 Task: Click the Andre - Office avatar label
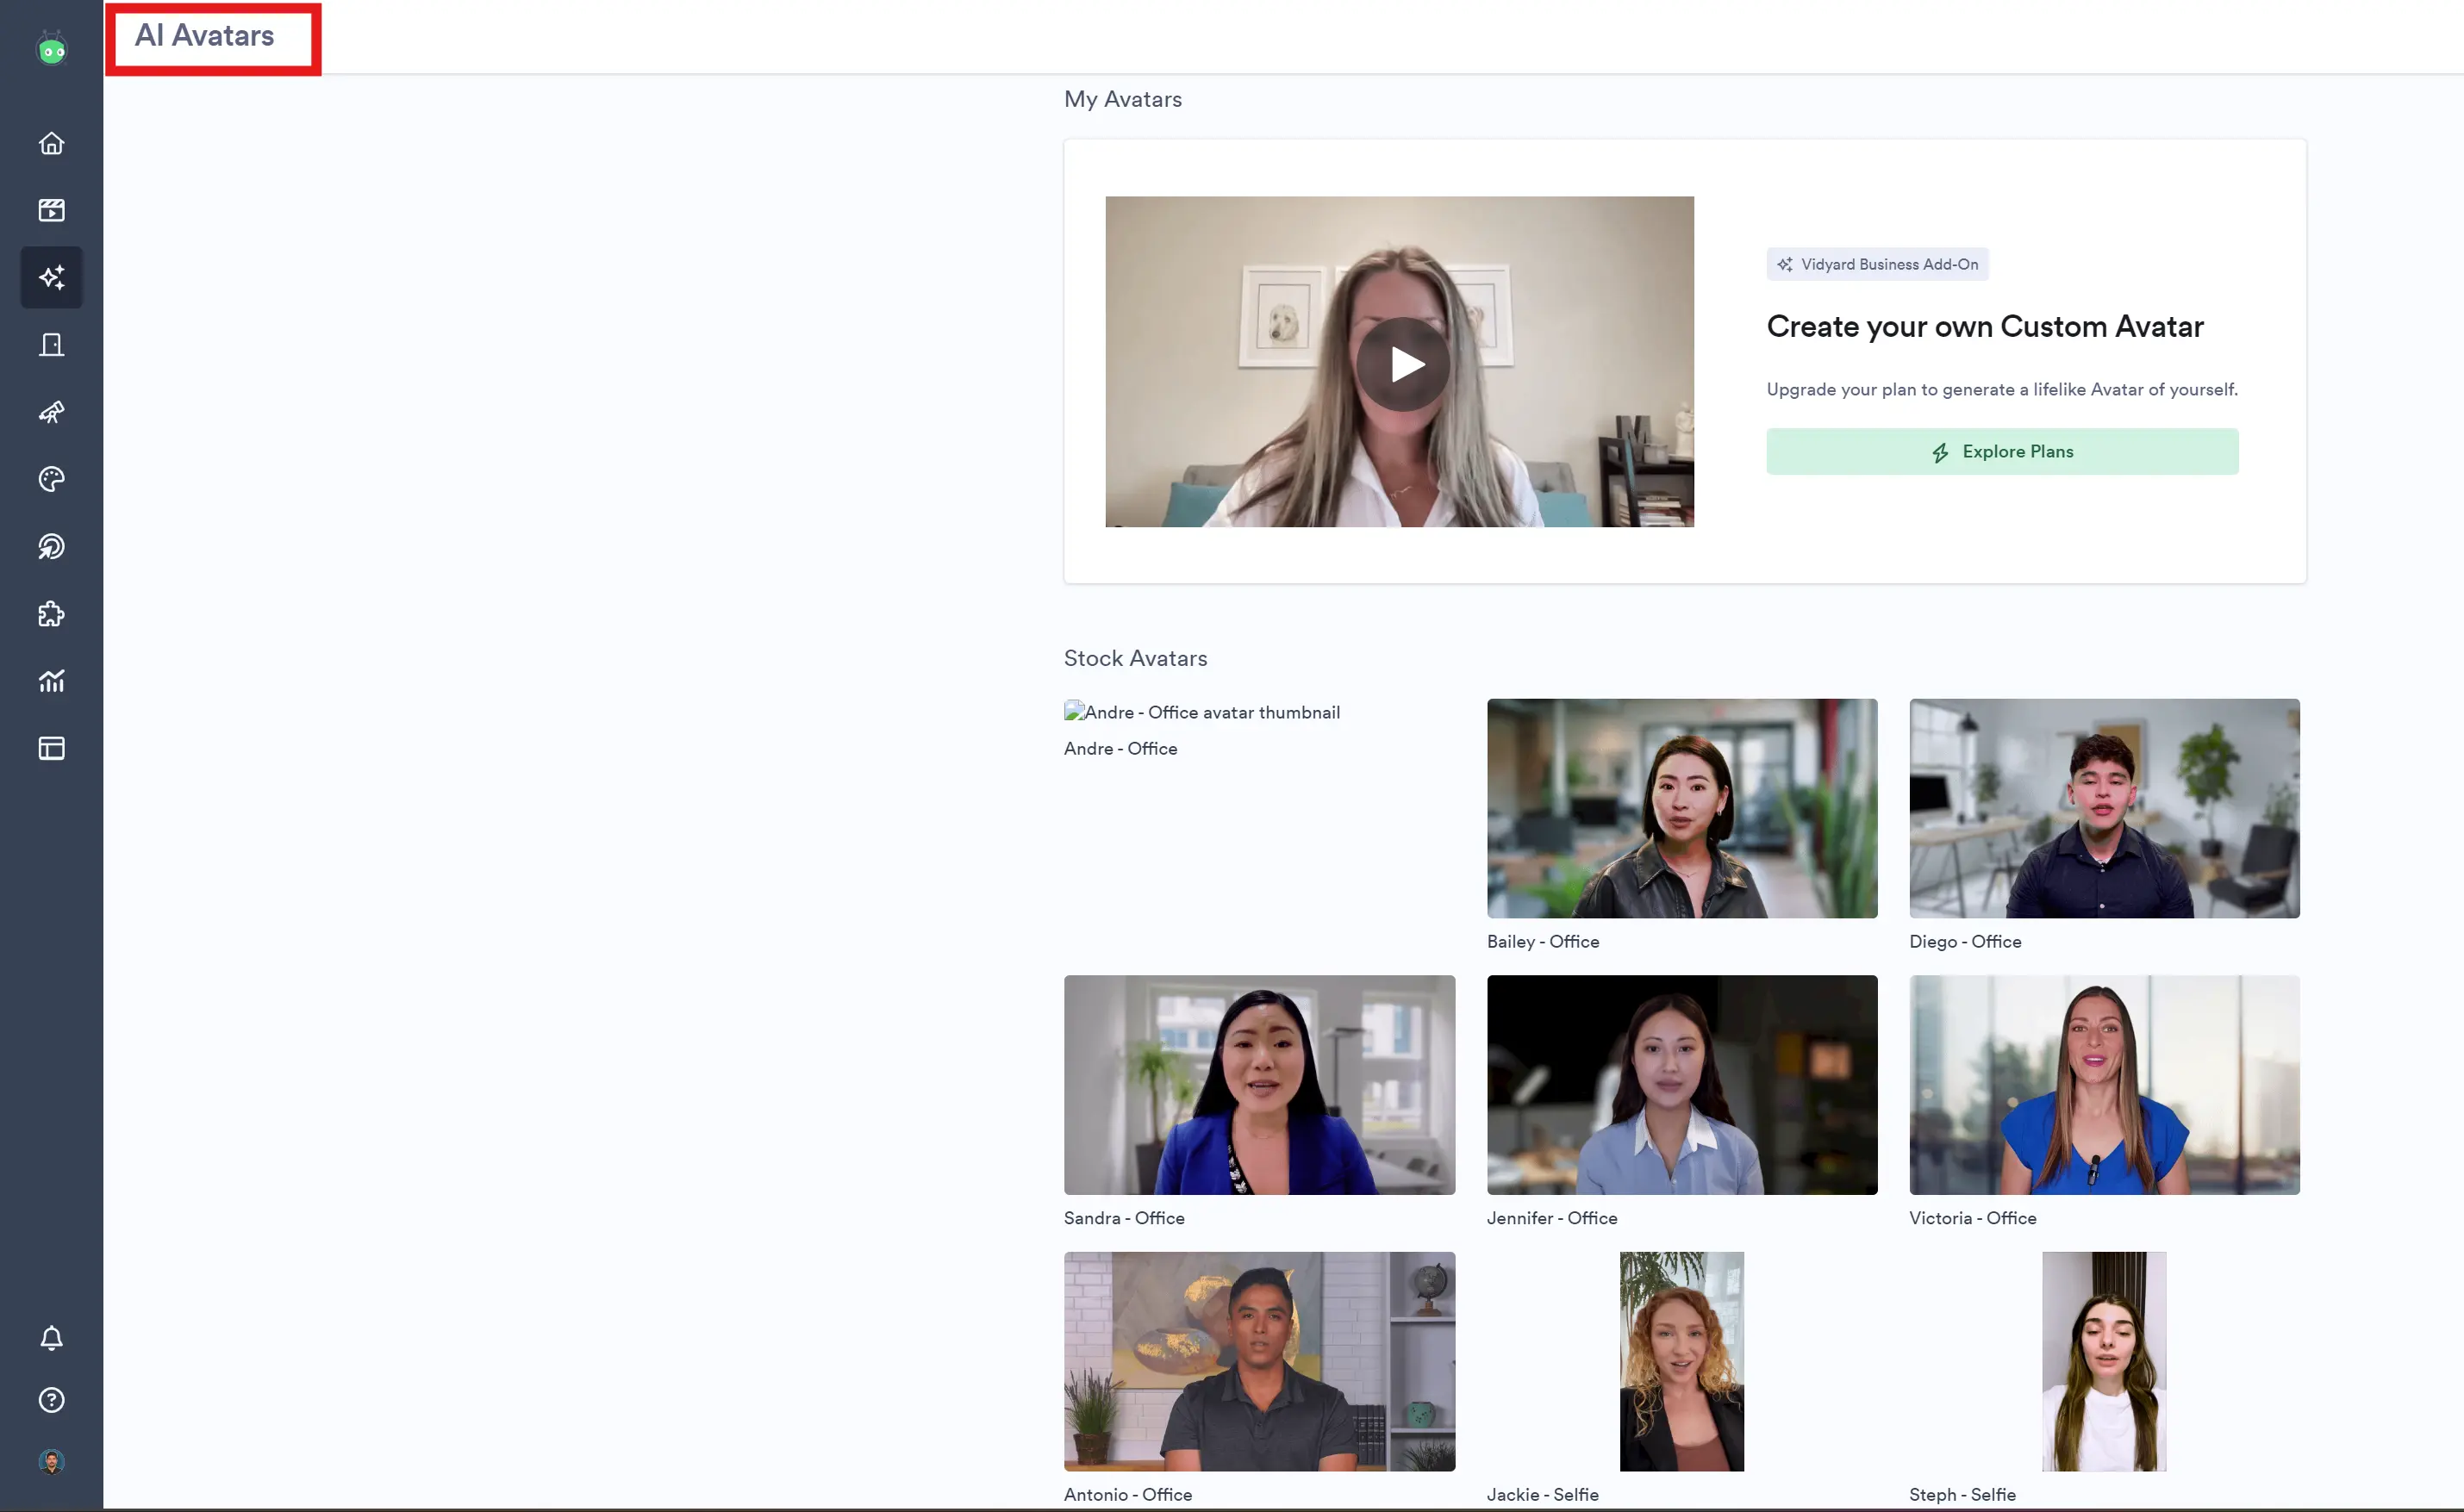click(x=1120, y=749)
